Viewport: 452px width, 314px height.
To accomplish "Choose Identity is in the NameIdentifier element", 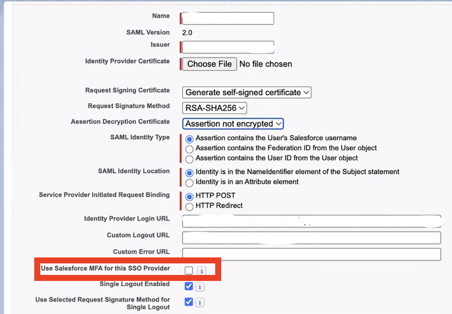I will 189,173.
